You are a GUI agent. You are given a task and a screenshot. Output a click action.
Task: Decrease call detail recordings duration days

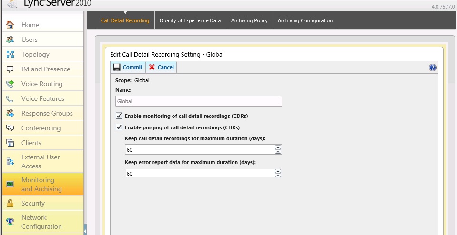278,152
